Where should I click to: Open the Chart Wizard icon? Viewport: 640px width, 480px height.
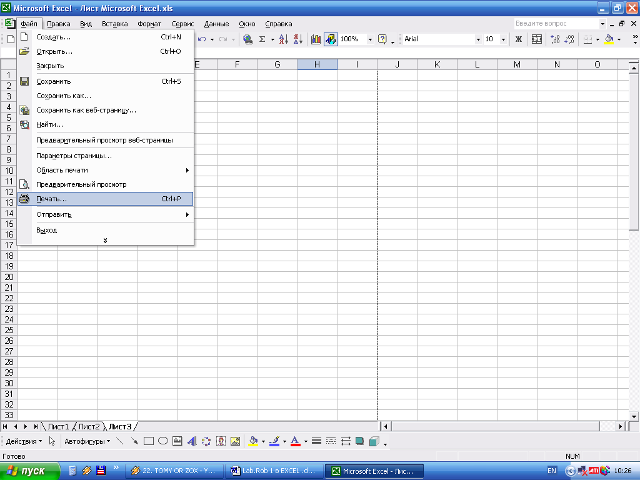(x=316, y=39)
